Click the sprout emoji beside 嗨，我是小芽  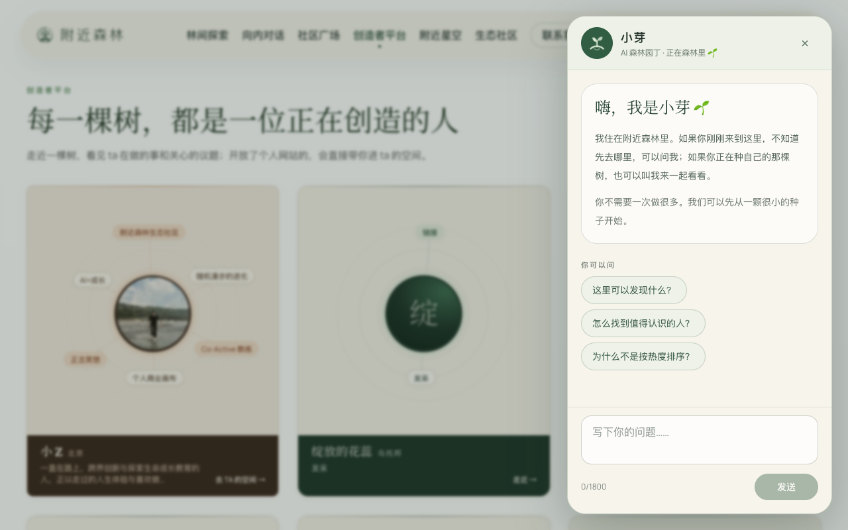pos(702,107)
